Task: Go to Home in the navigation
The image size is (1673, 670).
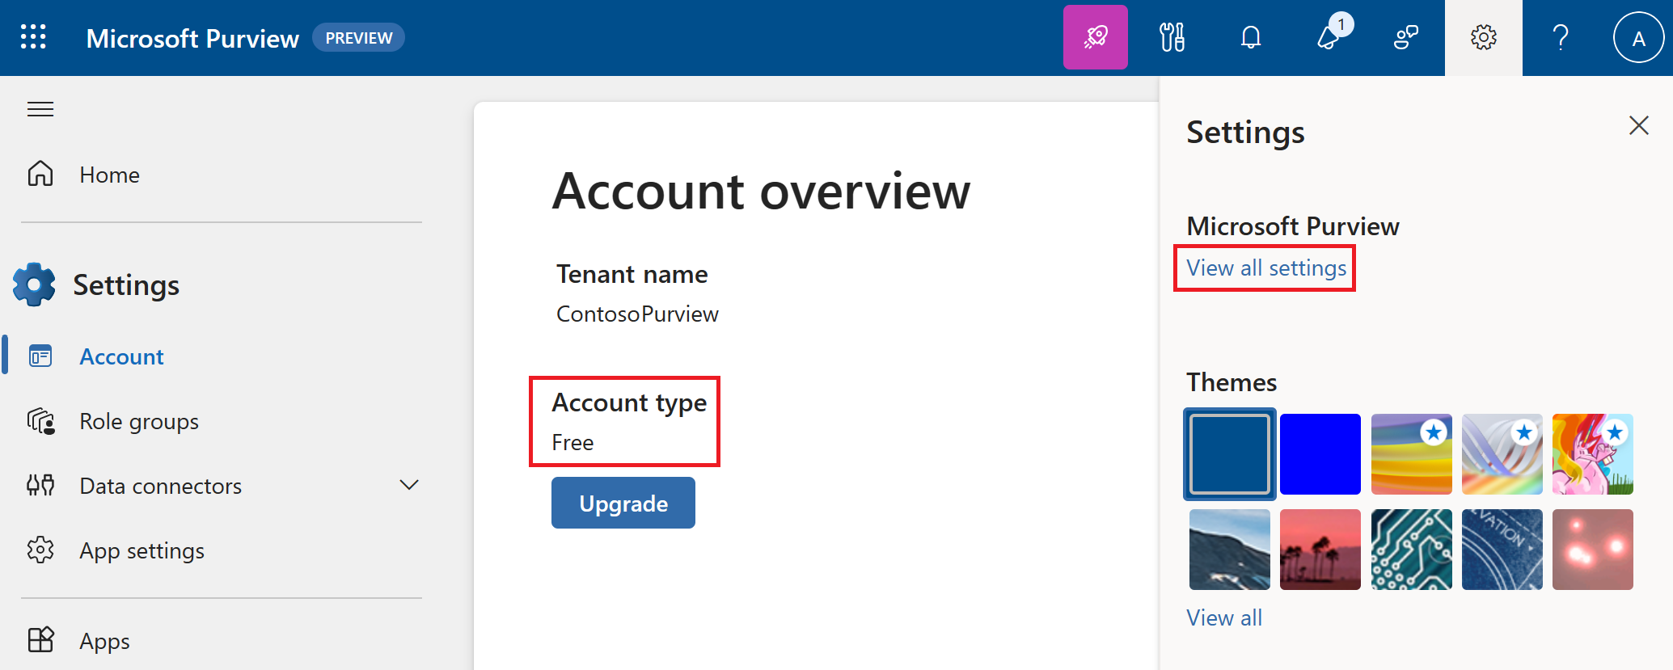Action: (x=109, y=175)
